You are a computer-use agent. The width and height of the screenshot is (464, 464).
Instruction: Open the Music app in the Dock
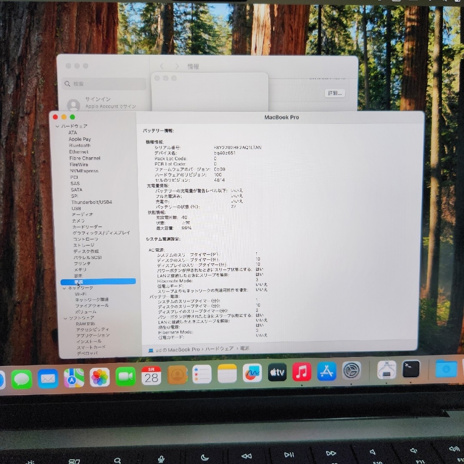pos(302,371)
